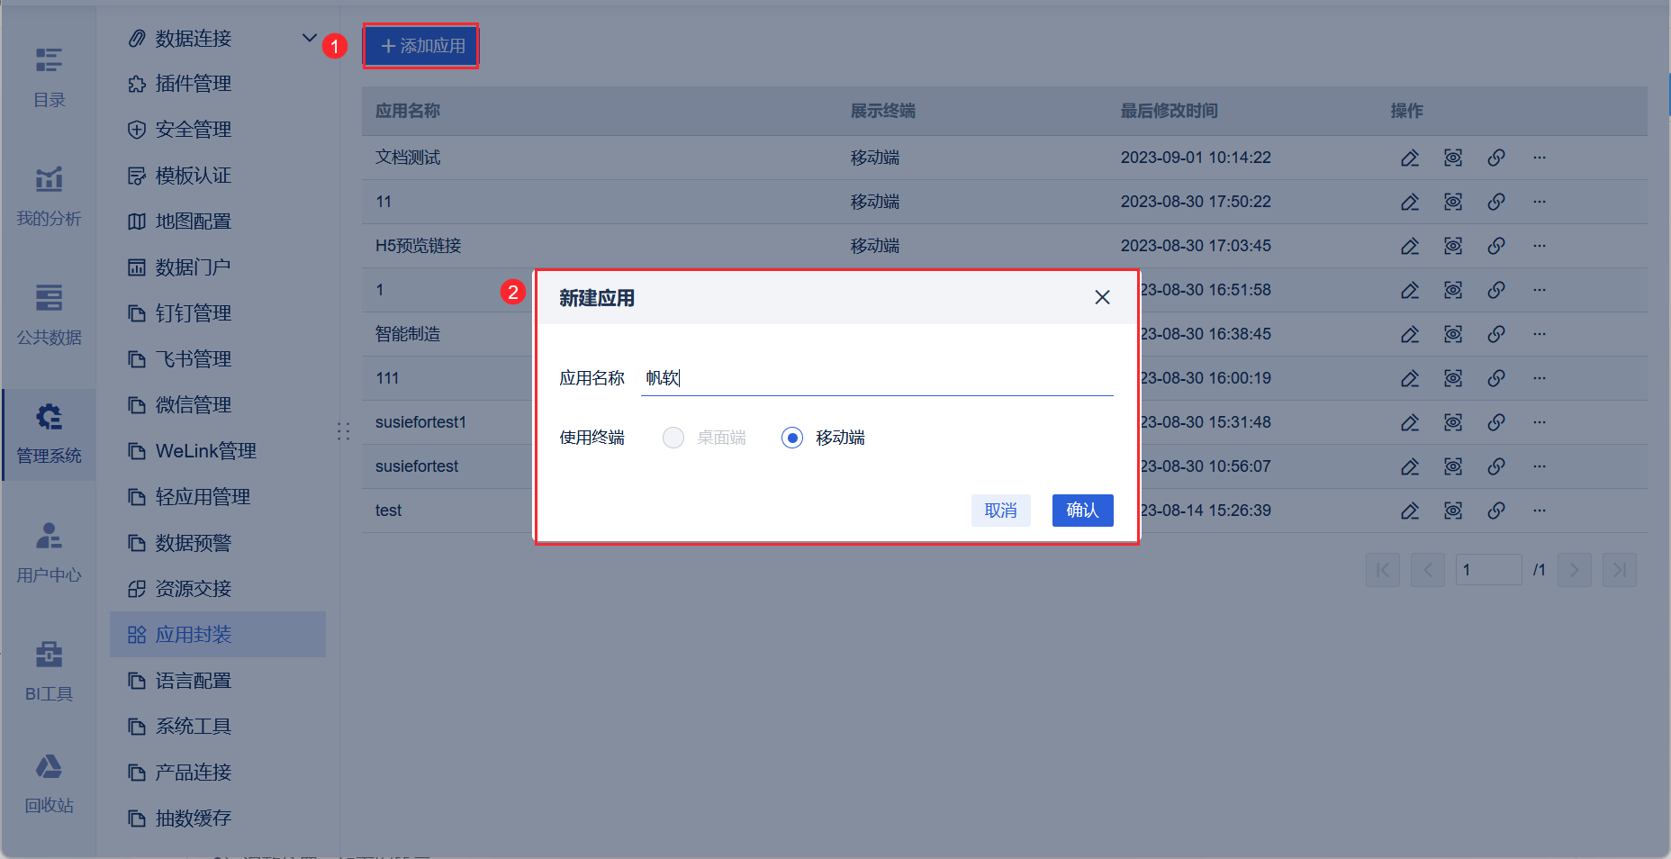
Task: Select the 移动端 radio button
Action: (792, 438)
